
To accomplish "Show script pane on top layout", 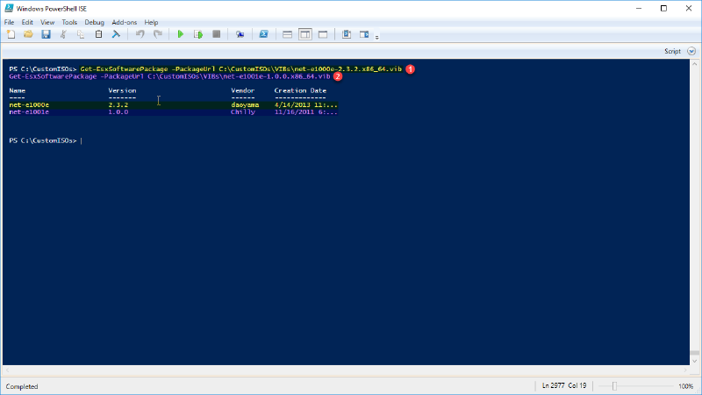I will (288, 34).
